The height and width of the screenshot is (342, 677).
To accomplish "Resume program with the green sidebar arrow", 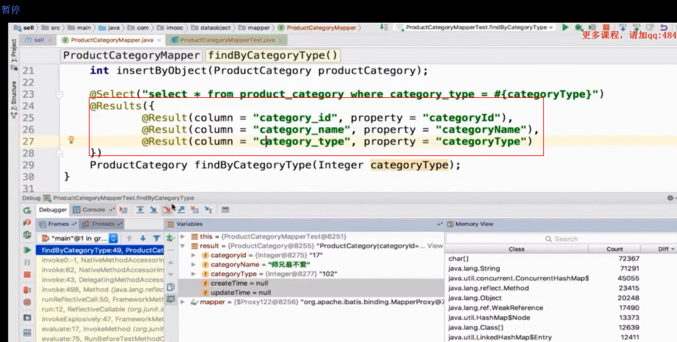I will click(x=27, y=250).
